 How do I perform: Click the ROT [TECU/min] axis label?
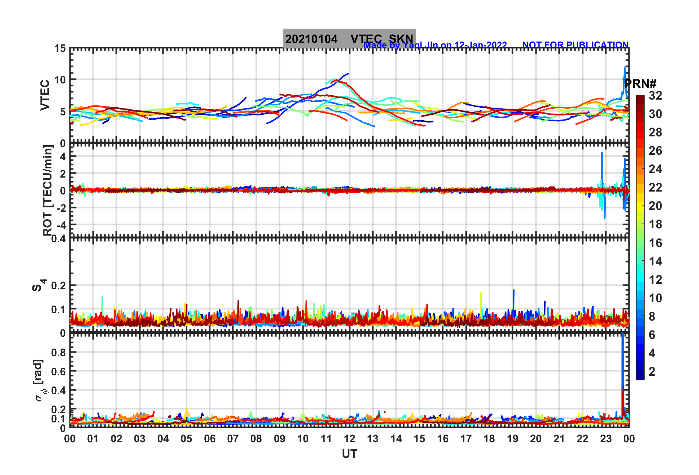click(47, 190)
